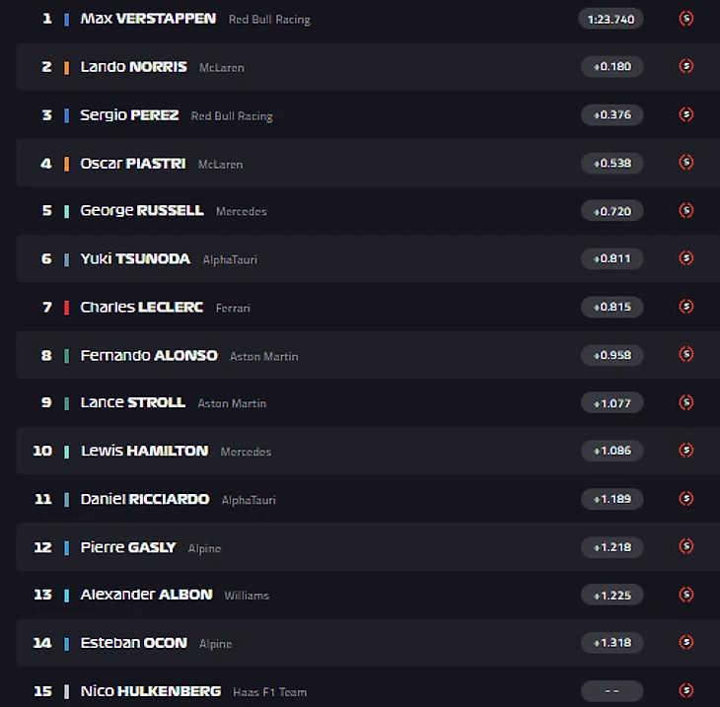Click the red S tyre icon for Verstappen
The width and height of the screenshot is (720, 707).
[x=686, y=19]
